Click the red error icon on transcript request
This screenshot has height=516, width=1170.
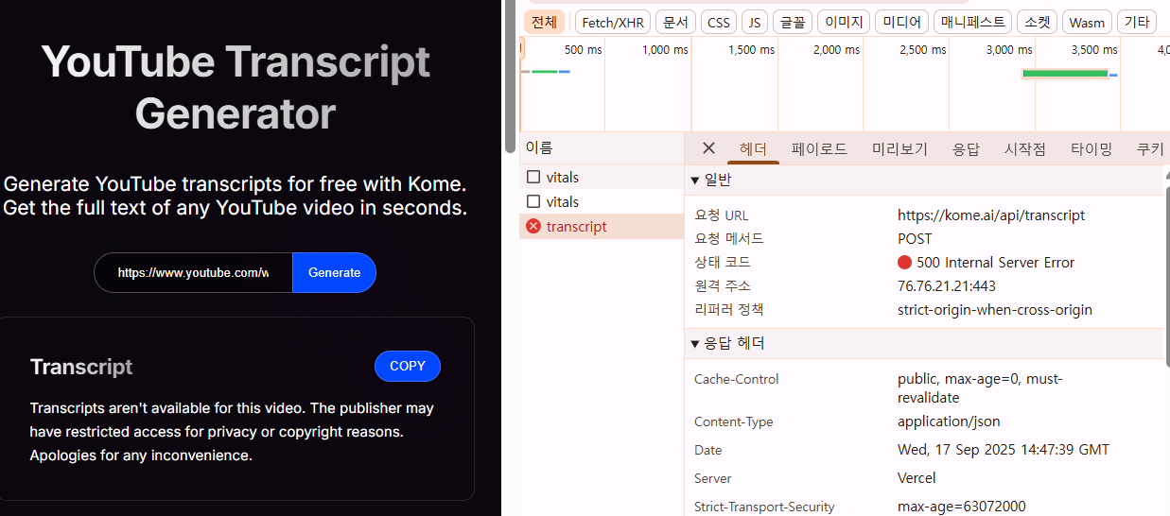coord(533,227)
